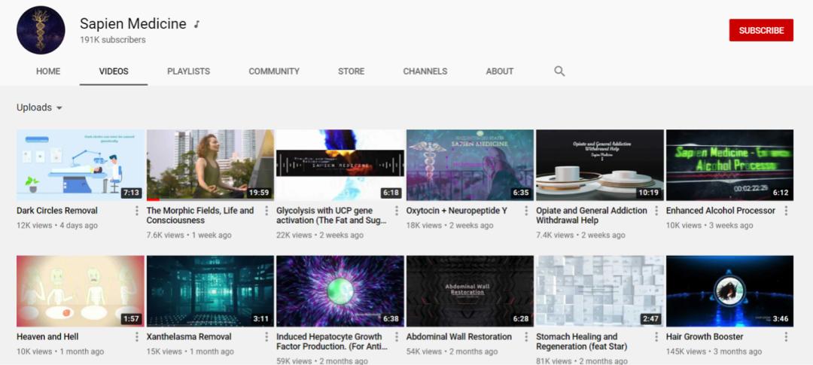Open Stomach Healing and Regeneration title link
This screenshot has width=813, height=365.
[x=582, y=341]
